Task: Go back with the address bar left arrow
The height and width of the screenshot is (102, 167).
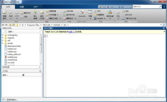Action: coord(3,25)
